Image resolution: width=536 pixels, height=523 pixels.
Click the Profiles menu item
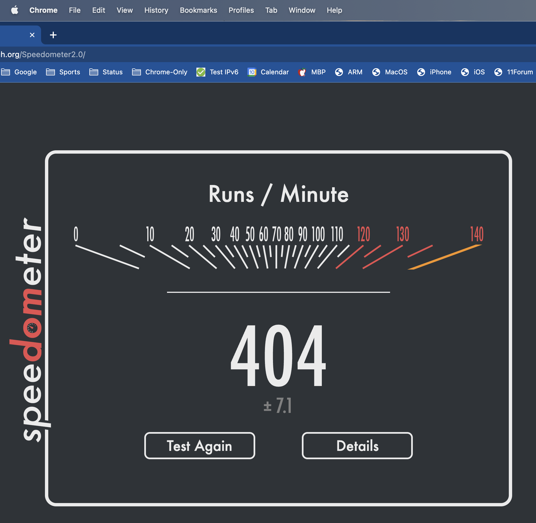[241, 10]
